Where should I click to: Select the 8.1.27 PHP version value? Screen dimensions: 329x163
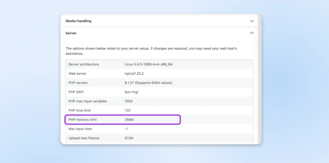coord(148,83)
